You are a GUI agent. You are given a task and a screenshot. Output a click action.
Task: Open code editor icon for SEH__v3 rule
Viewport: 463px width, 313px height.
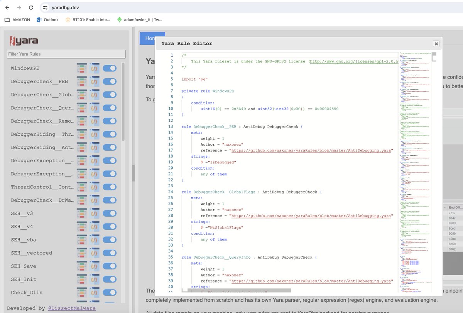[95, 213]
